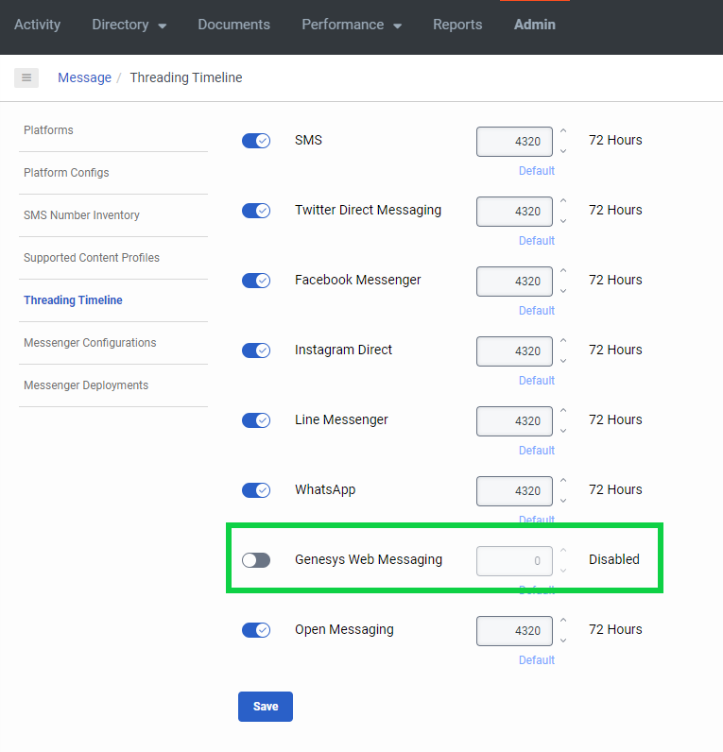This screenshot has width=723, height=752.
Task: Select SMS Number Inventory in sidebar
Action: (x=81, y=215)
